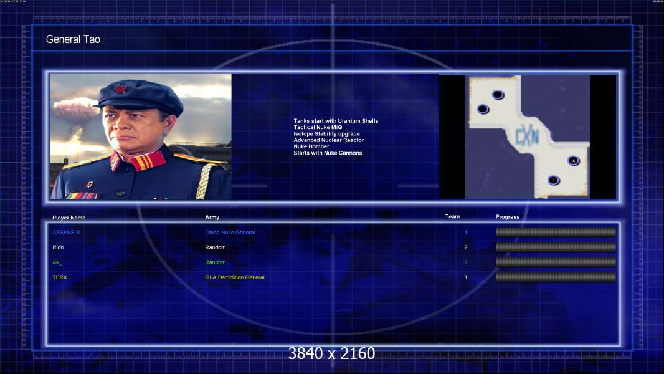The height and width of the screenshot is (374, 664).
Task: Click the General Tao title text
Action: (73, 39)
